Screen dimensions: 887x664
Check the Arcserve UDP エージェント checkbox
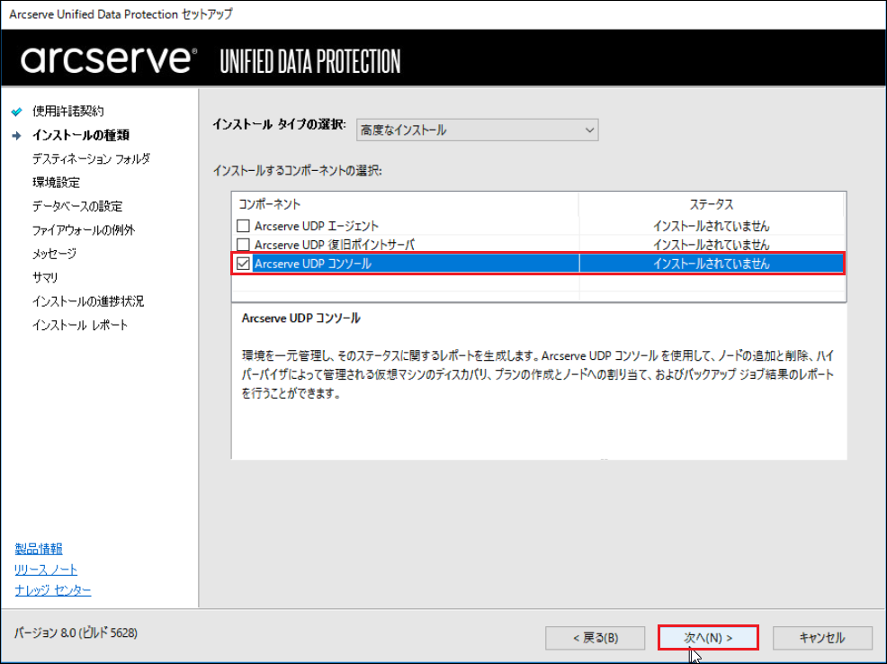(x=243, y=226)
